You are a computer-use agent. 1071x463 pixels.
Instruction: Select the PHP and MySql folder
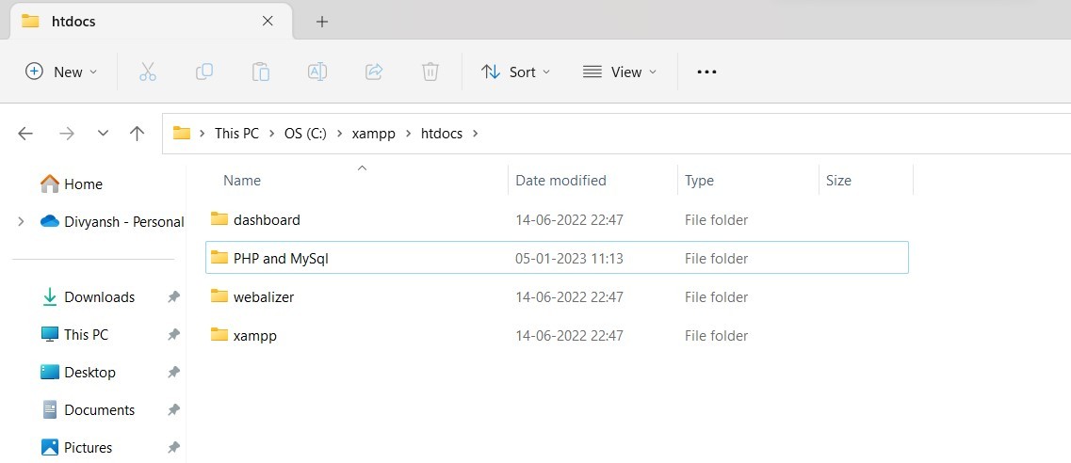(281, 259)
